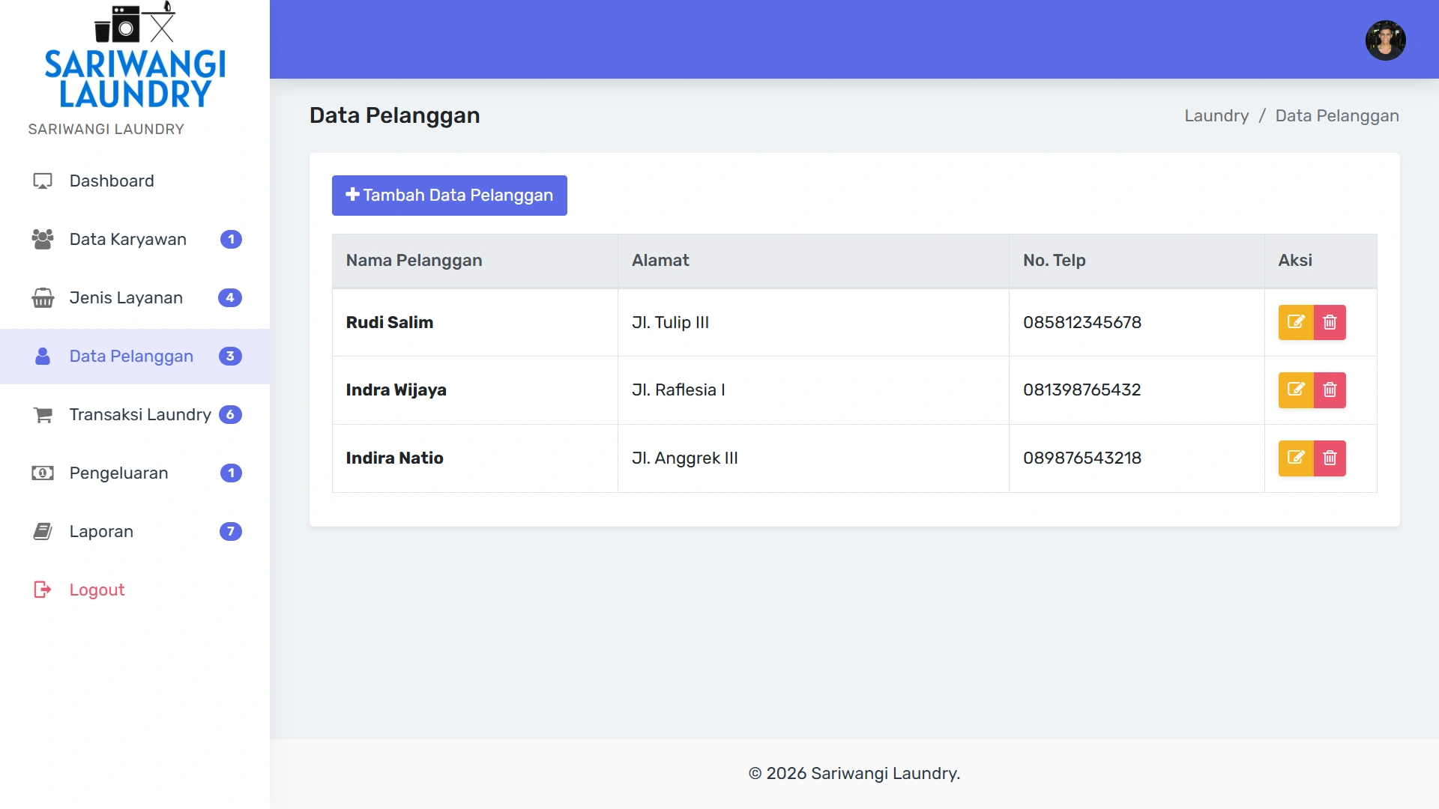This screenshot has height=809, width=1439.
Task: Open the Pengeluaran menu item
Action: tap(135, 473)
